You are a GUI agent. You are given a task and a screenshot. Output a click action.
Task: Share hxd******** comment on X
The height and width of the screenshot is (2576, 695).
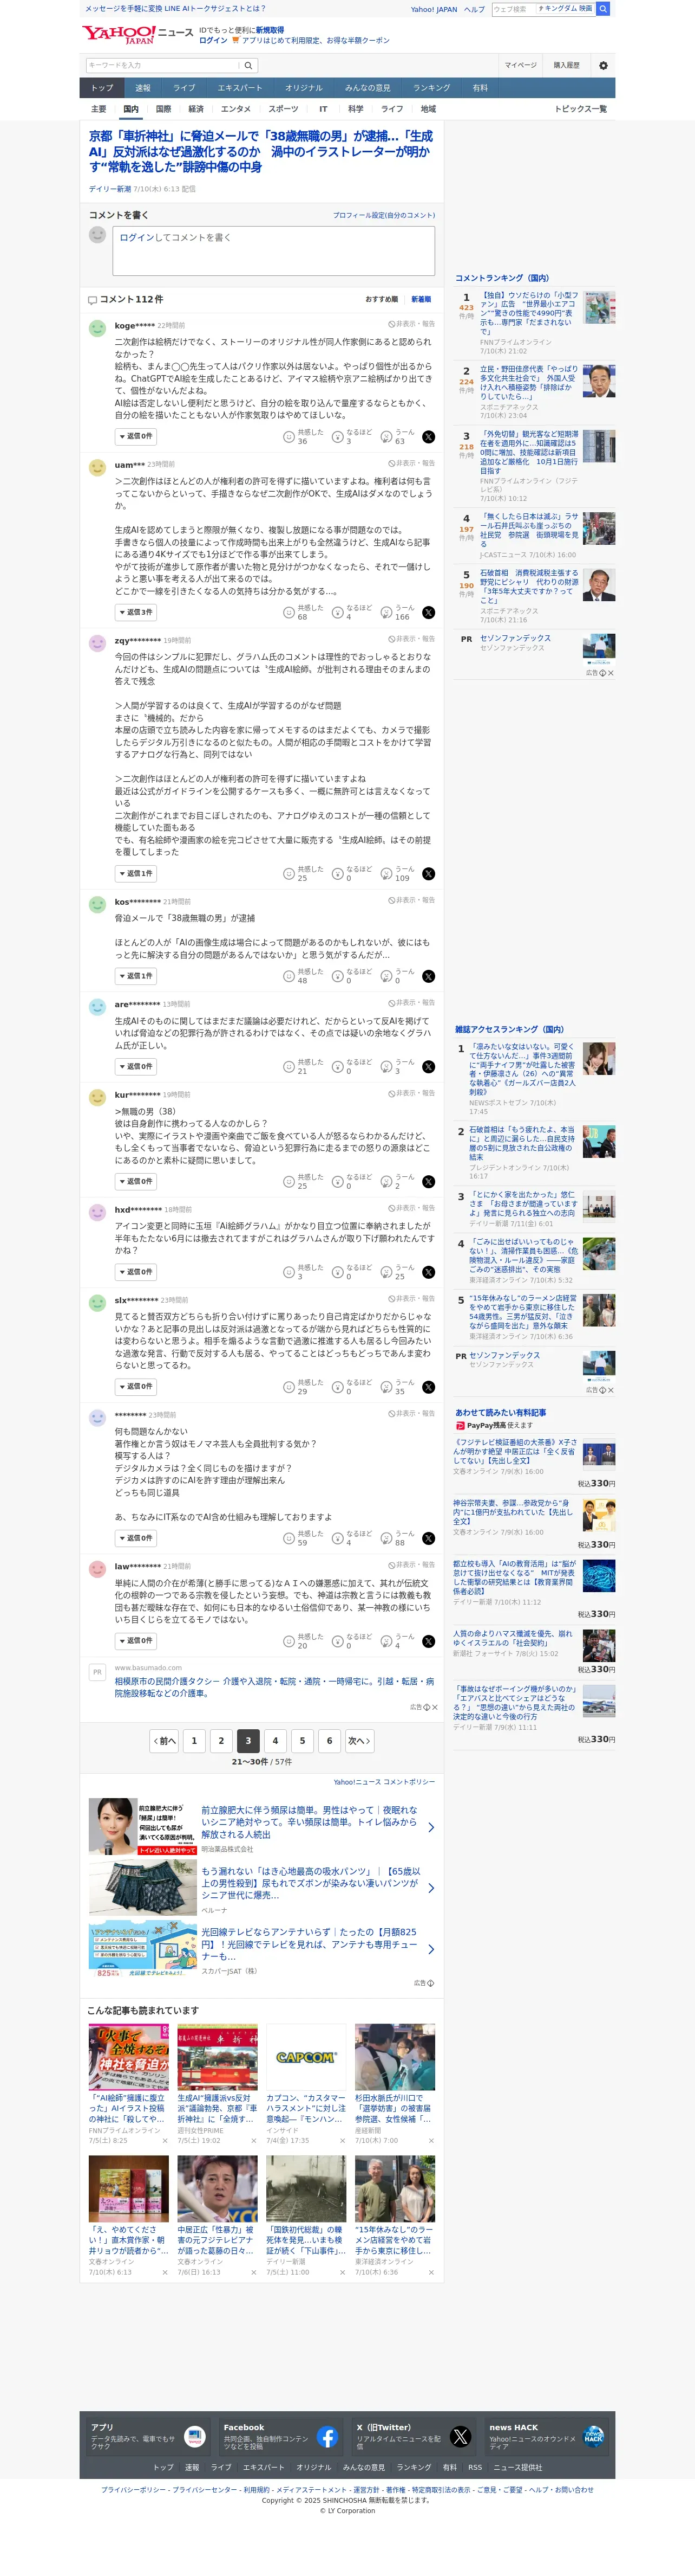(428, 1273)
